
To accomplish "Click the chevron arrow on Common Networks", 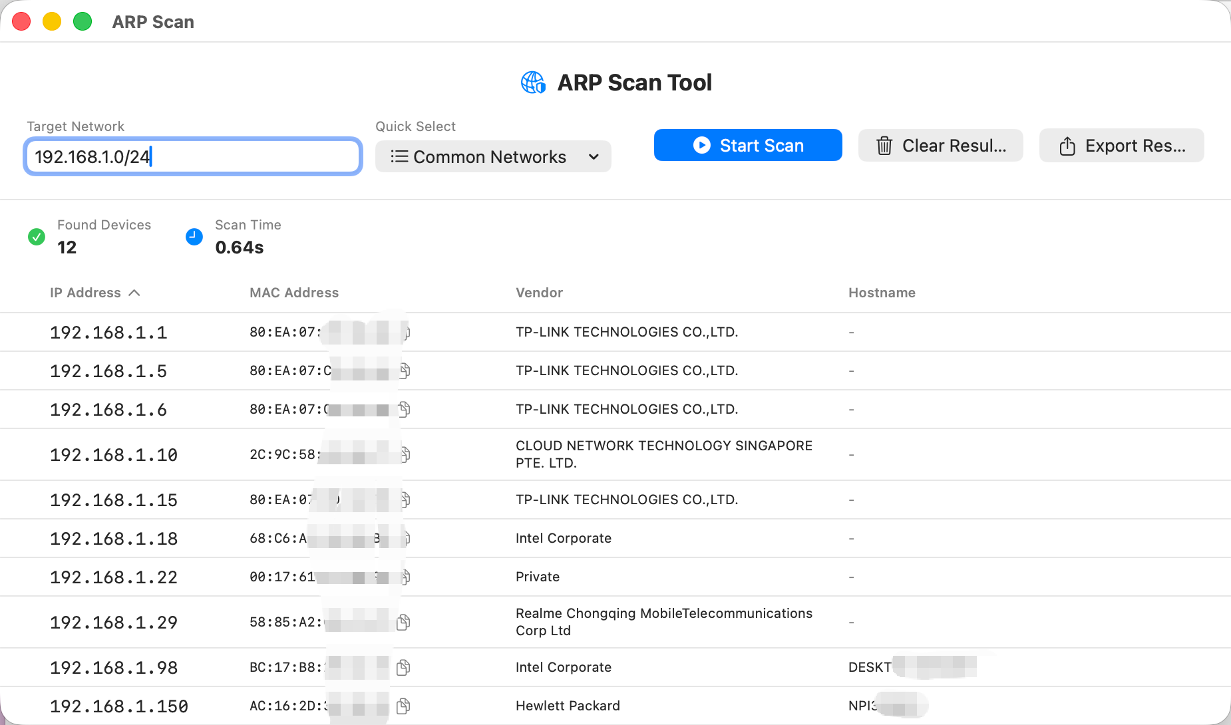I will (594, 156).
